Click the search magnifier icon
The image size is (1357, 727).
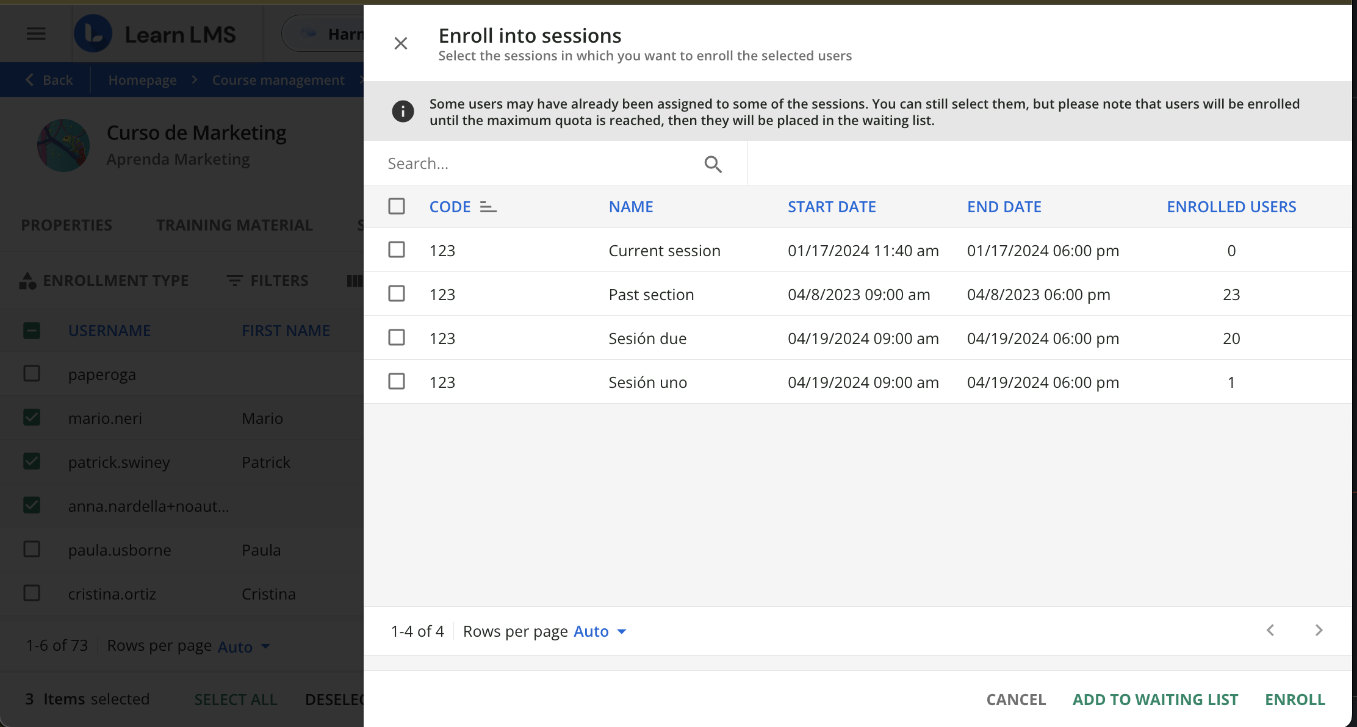pyautogui.click(x=713, y=164)
